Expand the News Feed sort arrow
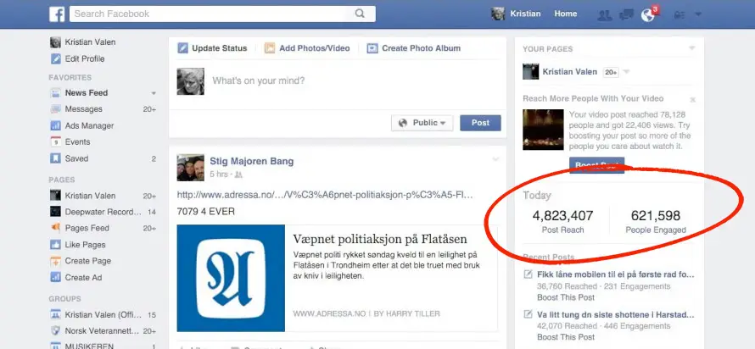Screen dimensions: 755x349 tap(154, 93)
